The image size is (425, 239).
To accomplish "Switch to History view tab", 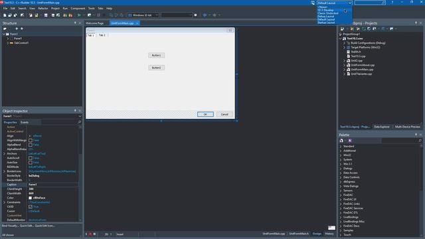I will [329, 234].
